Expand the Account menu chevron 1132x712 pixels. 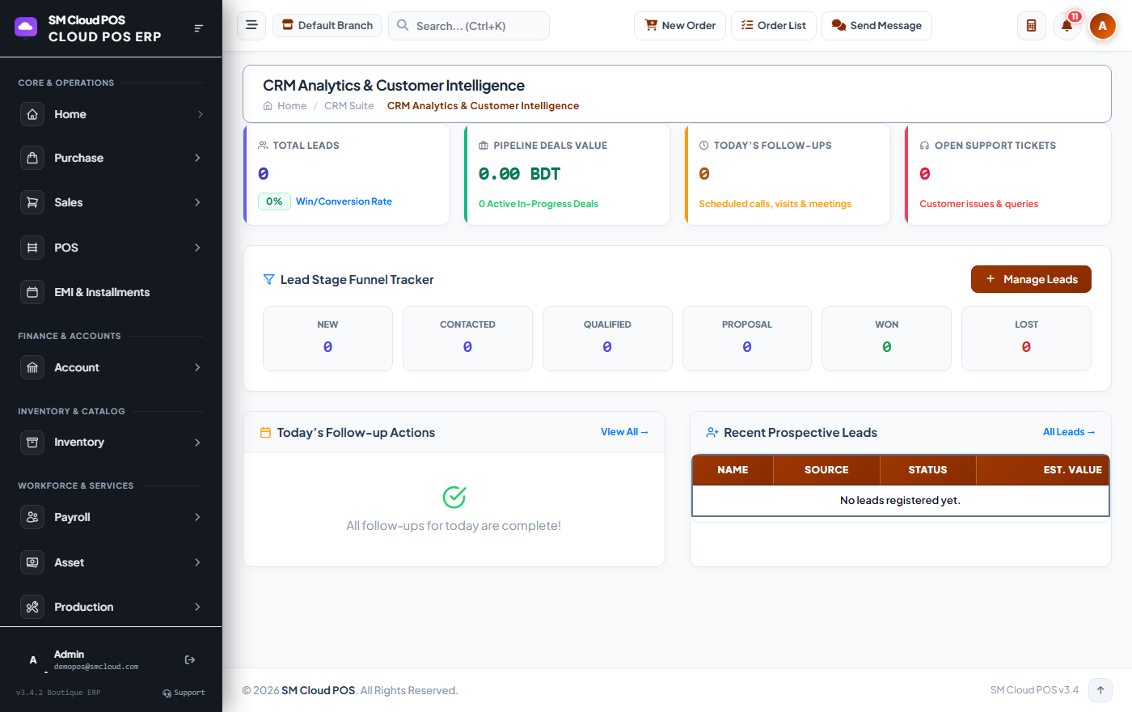point(197,367)
